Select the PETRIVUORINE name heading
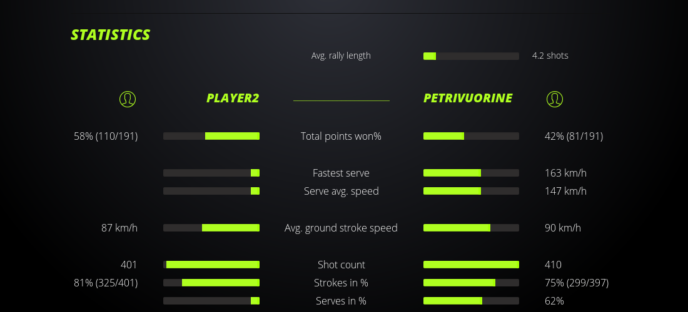 pyautogui.click(x=468, y=98)
